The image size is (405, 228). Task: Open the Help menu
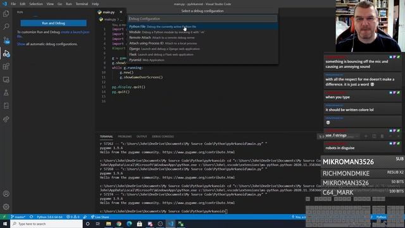(96, 4)
